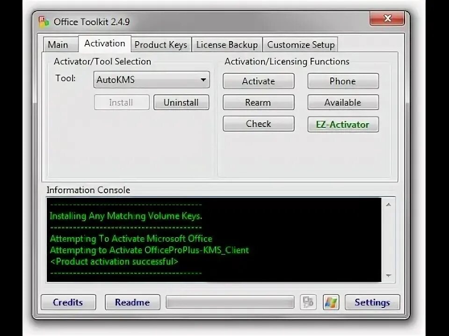Click the Check button
This screenshot has width=449, height=336.
tap(259, 124)
